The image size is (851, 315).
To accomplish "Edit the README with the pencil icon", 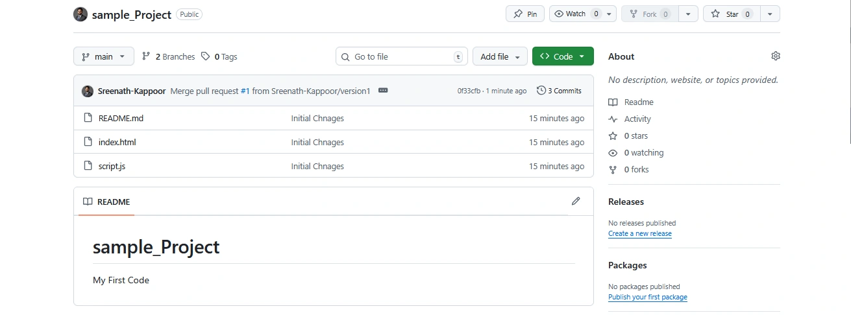I will point(576,201).
